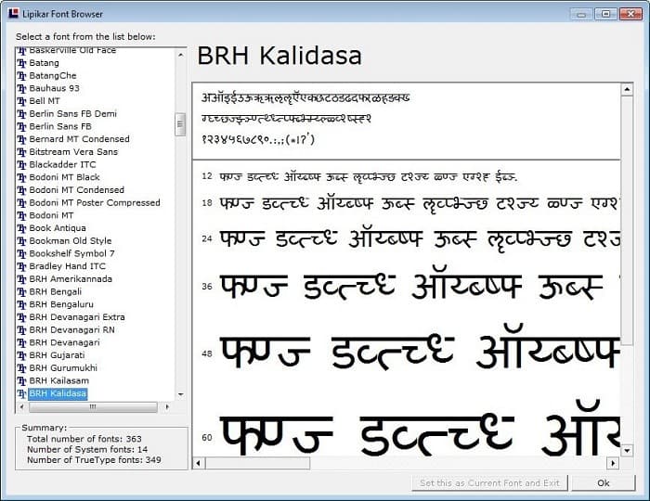Select BRH Devanagari Extra in font list
Screen dimensions: 650x501
[x=76, y=317]
